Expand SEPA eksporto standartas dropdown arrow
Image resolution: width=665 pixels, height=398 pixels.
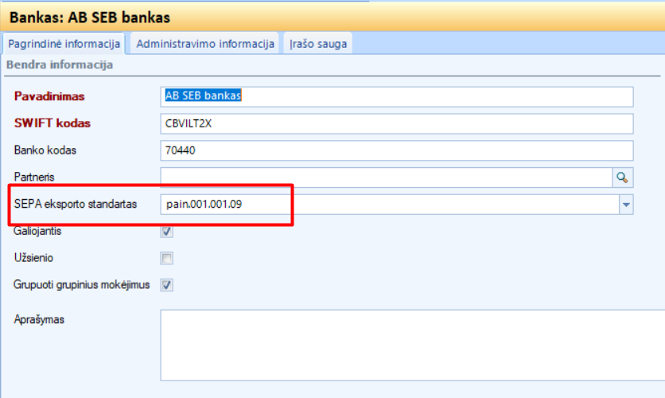tap(626, 205)
